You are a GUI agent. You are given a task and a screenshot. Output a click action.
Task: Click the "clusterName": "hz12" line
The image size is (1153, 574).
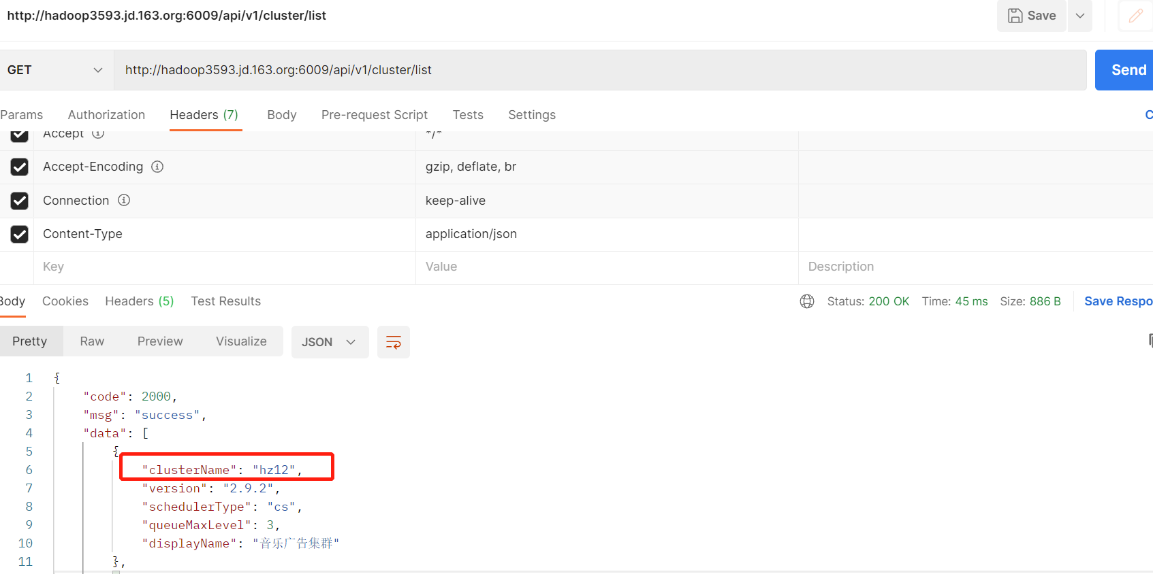pyautogui.click(x=222, y=470)
